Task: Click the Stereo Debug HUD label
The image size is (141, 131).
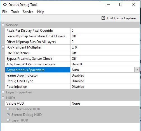Action: pos(27,115)
